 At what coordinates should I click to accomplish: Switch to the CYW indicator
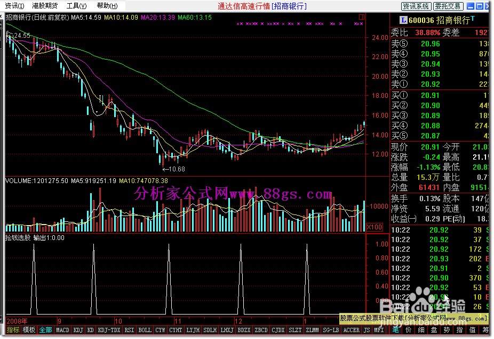pos(161,330)
